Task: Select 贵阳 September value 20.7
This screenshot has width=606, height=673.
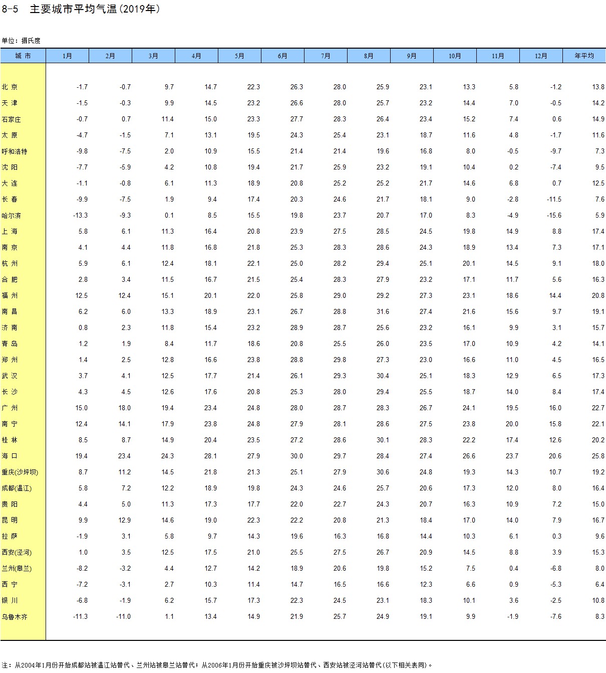Action: [426, 504]
